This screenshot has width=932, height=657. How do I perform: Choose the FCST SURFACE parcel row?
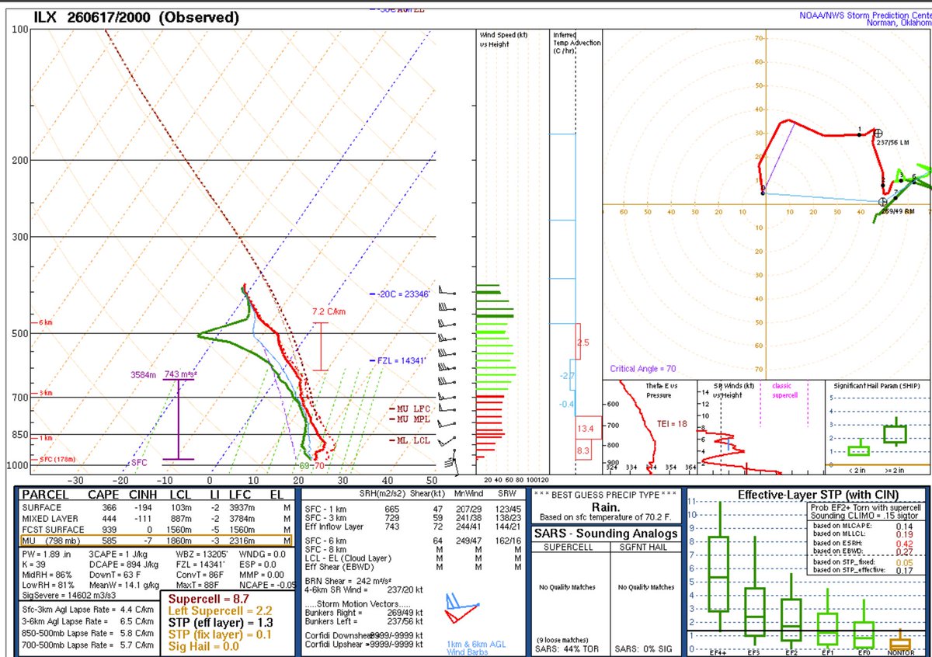pyautogui.click(x=158, y=530)
